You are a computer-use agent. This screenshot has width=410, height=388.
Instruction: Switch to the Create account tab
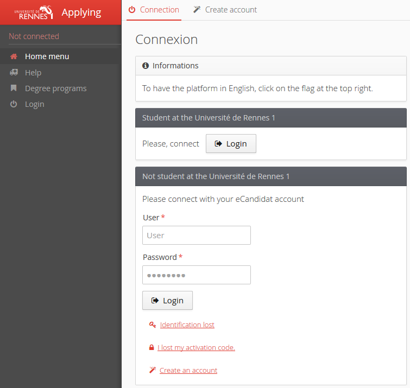tap(225, 10)
